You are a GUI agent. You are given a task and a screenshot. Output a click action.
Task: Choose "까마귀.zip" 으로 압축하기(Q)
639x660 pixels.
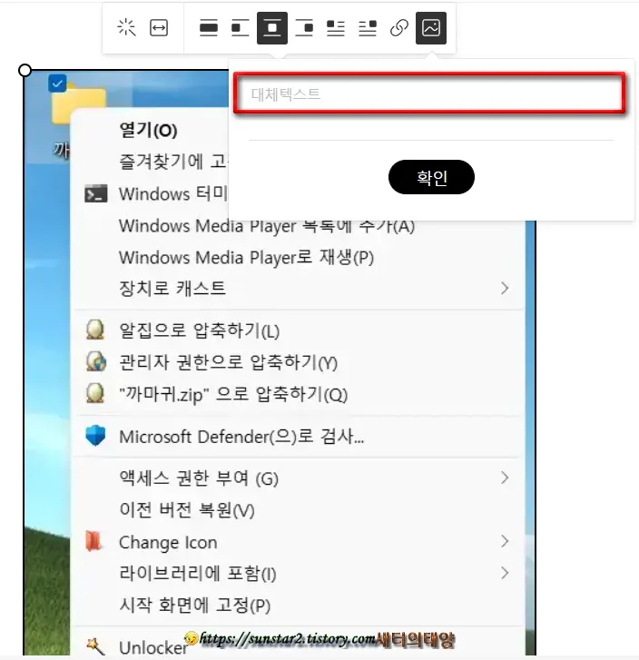(233, 395)
